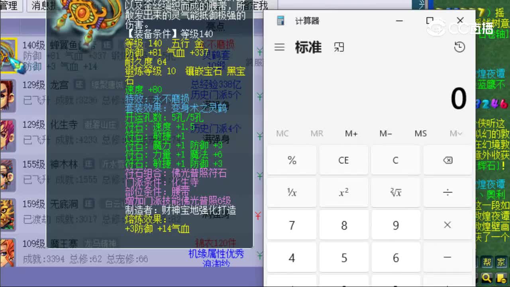Click the number 7 key
This screenshot has width=510, height=287.
tap(292, 225)
